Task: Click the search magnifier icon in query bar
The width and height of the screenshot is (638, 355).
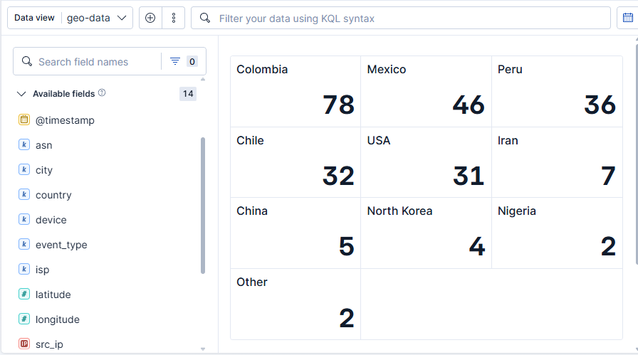Action: point(205,18)
